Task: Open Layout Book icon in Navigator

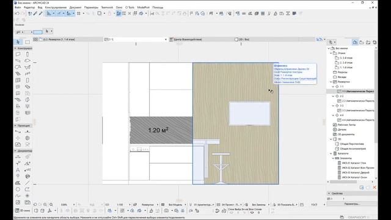Action: [x=368, y=42]
